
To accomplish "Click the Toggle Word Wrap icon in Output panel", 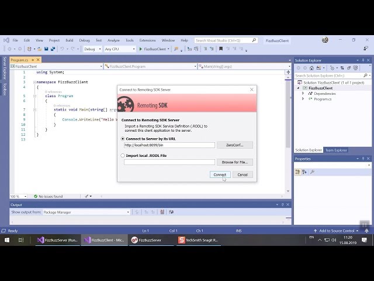I will pos(171,212).
